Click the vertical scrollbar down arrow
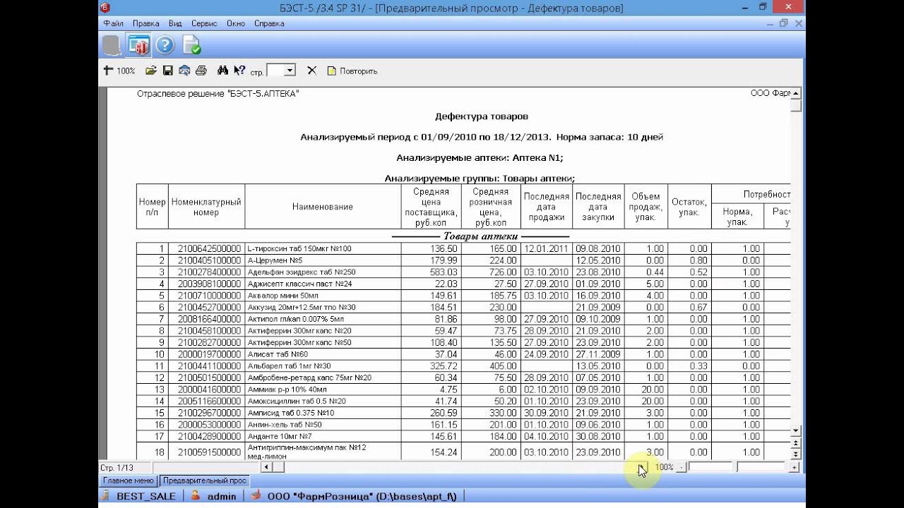Screen dimensions: 904x508 [796, 430]
